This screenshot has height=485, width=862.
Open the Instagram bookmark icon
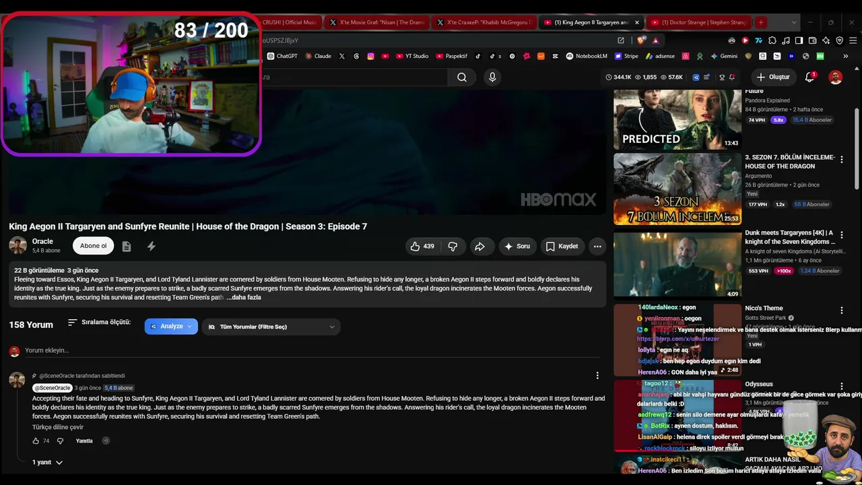click(370, 56)
